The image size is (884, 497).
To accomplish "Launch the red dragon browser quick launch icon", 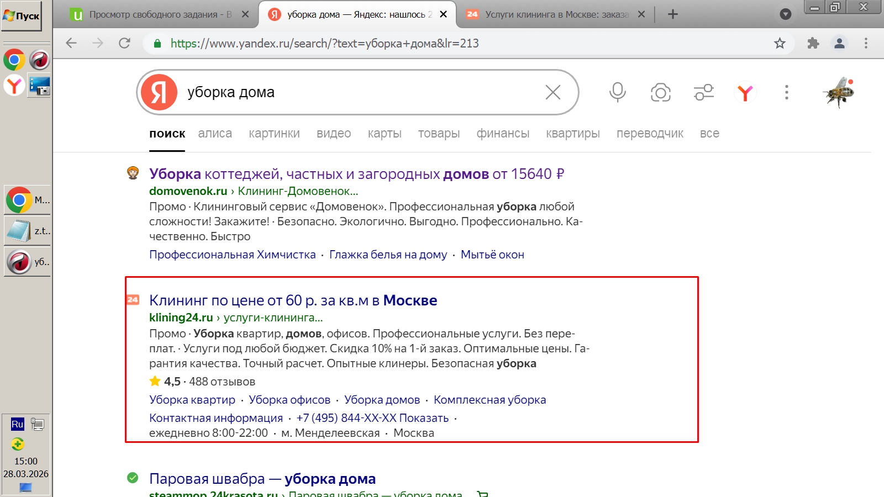I will [x=39, y=60].
